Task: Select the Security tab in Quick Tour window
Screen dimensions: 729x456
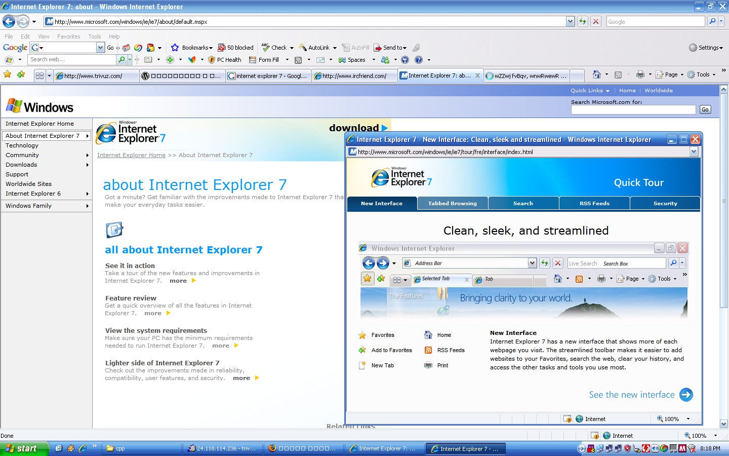Action: (665, 203)
